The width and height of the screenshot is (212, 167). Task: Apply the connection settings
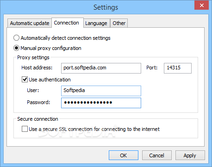190,155
